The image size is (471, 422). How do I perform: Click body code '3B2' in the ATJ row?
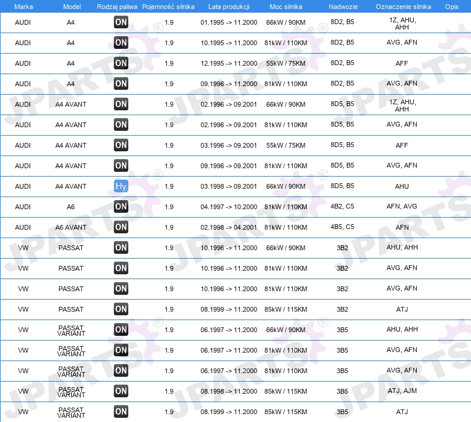pos(343,309)
